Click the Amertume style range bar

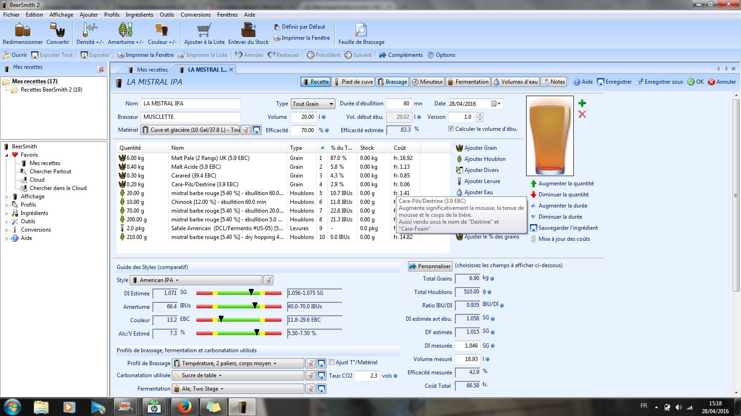tap(239, 306)
